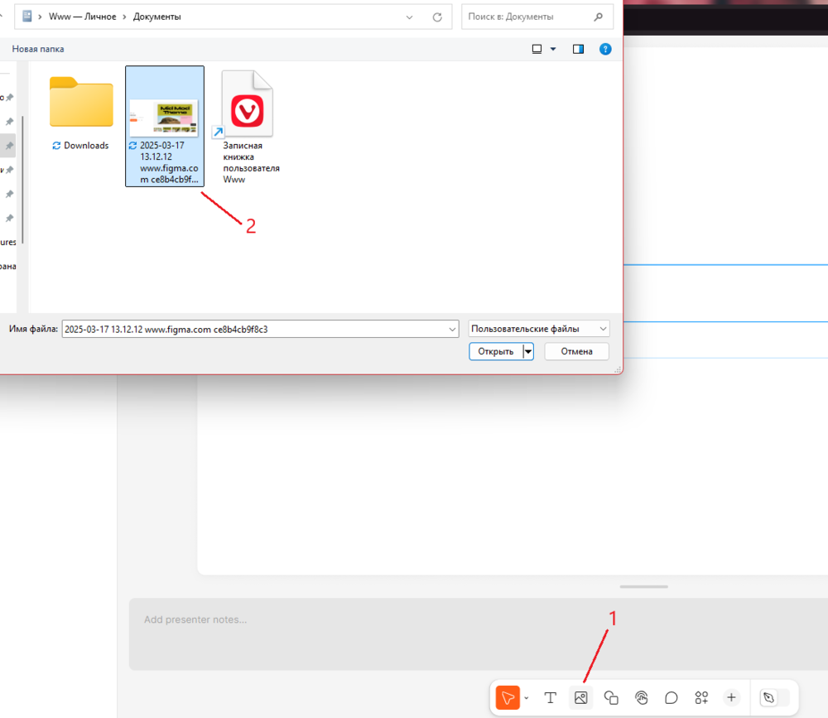Select the Shapes tool

(x=611, y=697)
